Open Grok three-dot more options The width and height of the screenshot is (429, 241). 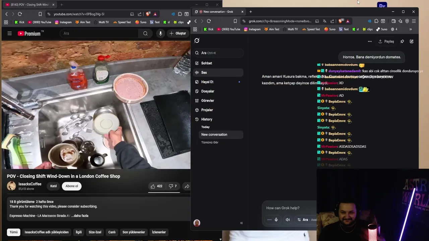(x=370, y=42)
